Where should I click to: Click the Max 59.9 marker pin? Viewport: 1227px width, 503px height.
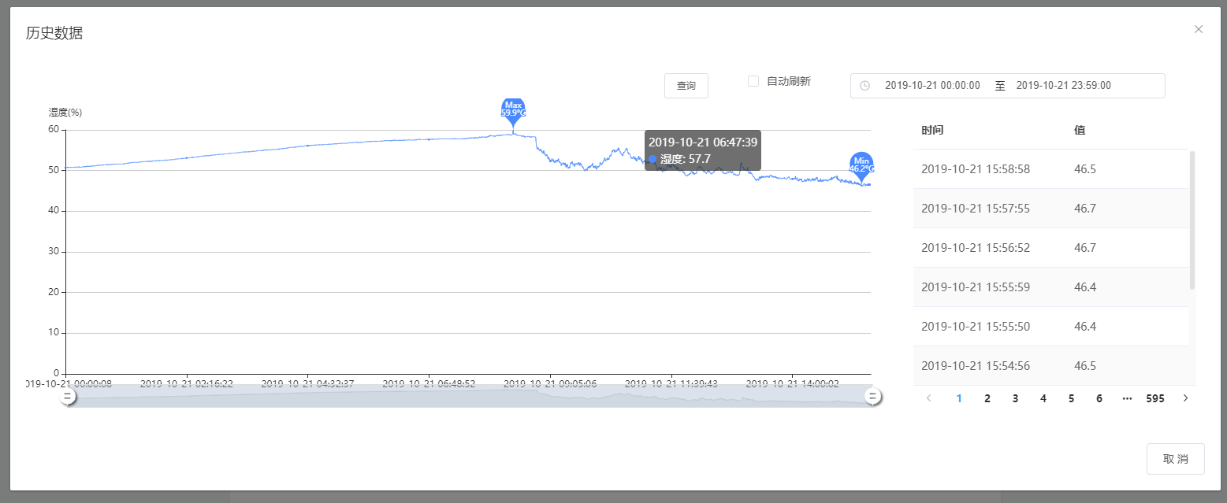pyautogui.click(x=513, y=109)
